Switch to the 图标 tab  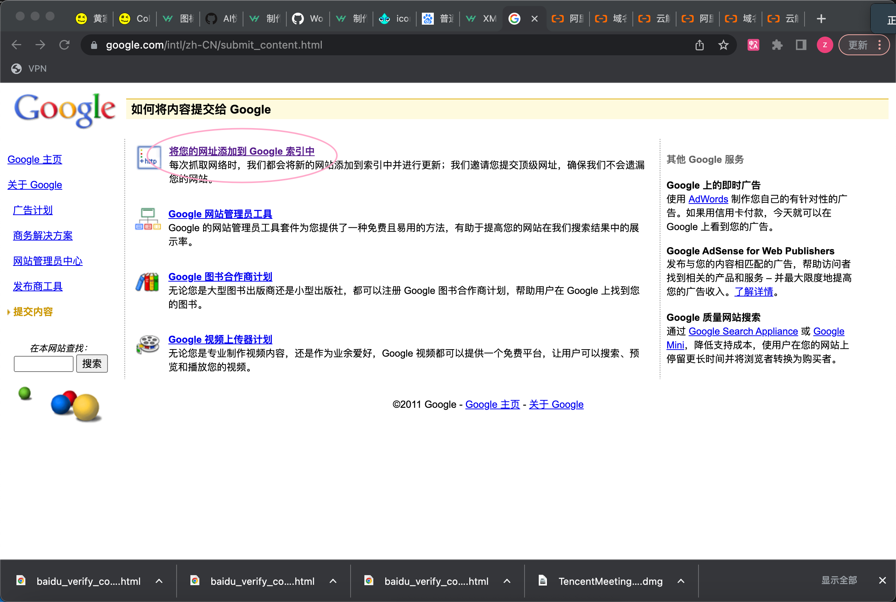pyautogui.click(x=178, y=18)
